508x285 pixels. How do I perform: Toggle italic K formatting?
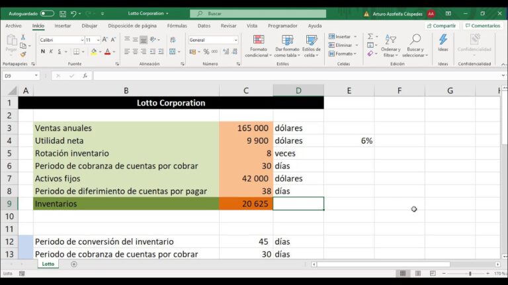pos(51,51)
